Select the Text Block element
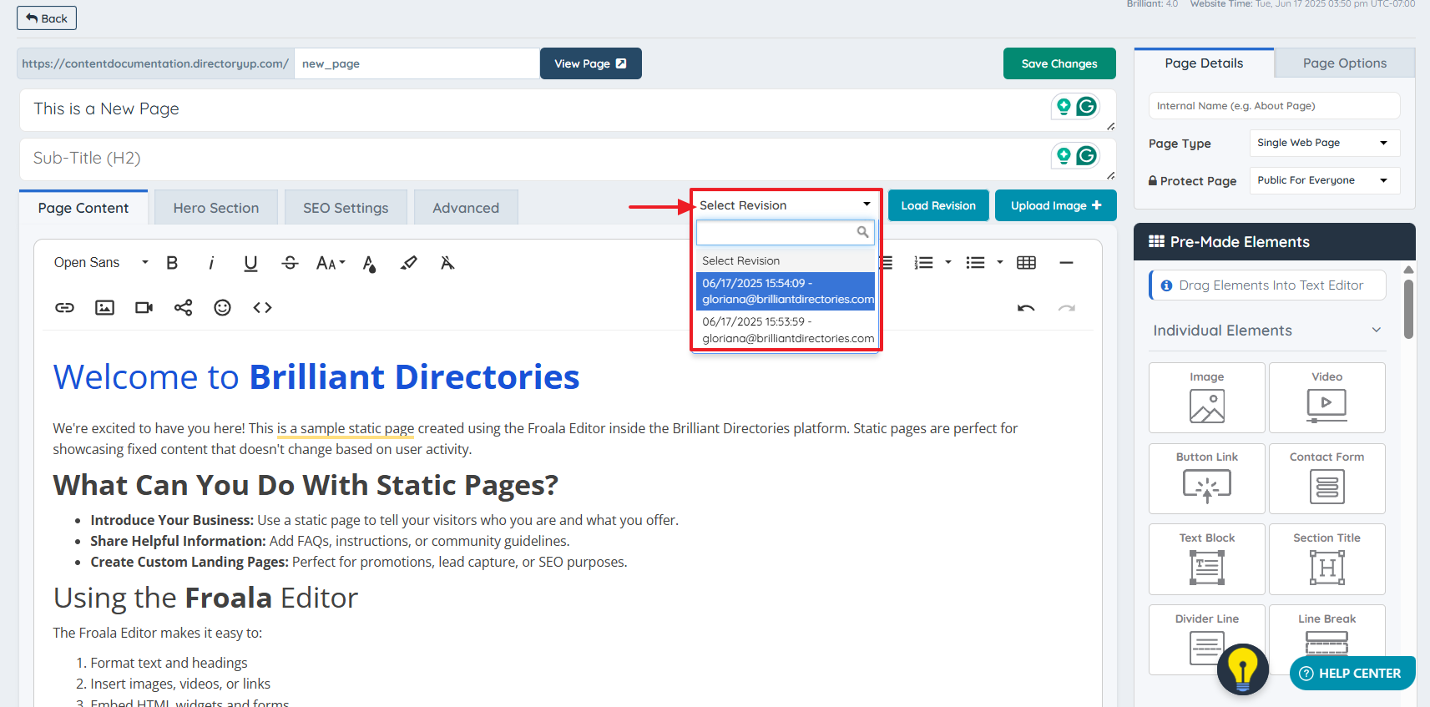1430x707 pixels. pos(1207,559)
